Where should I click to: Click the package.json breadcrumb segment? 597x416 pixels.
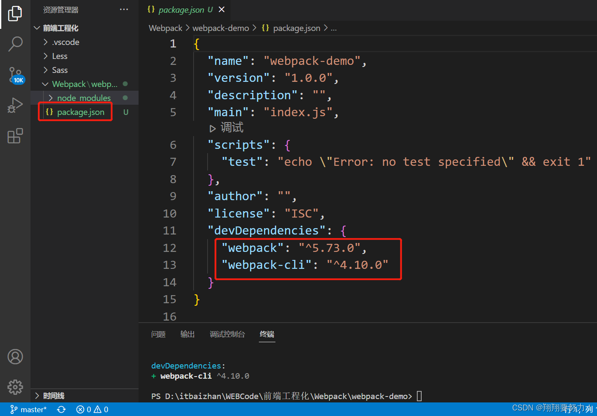click(x=297, y=28)
